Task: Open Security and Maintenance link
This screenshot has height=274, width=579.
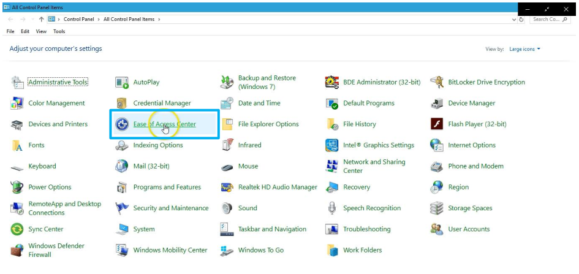Action: pyautogui.click(x=171, y=208)
